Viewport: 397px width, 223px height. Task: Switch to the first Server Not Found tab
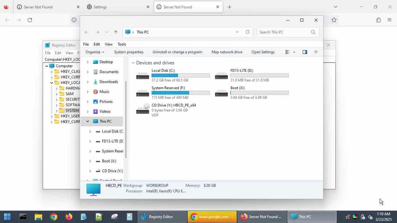coord(48,7)
